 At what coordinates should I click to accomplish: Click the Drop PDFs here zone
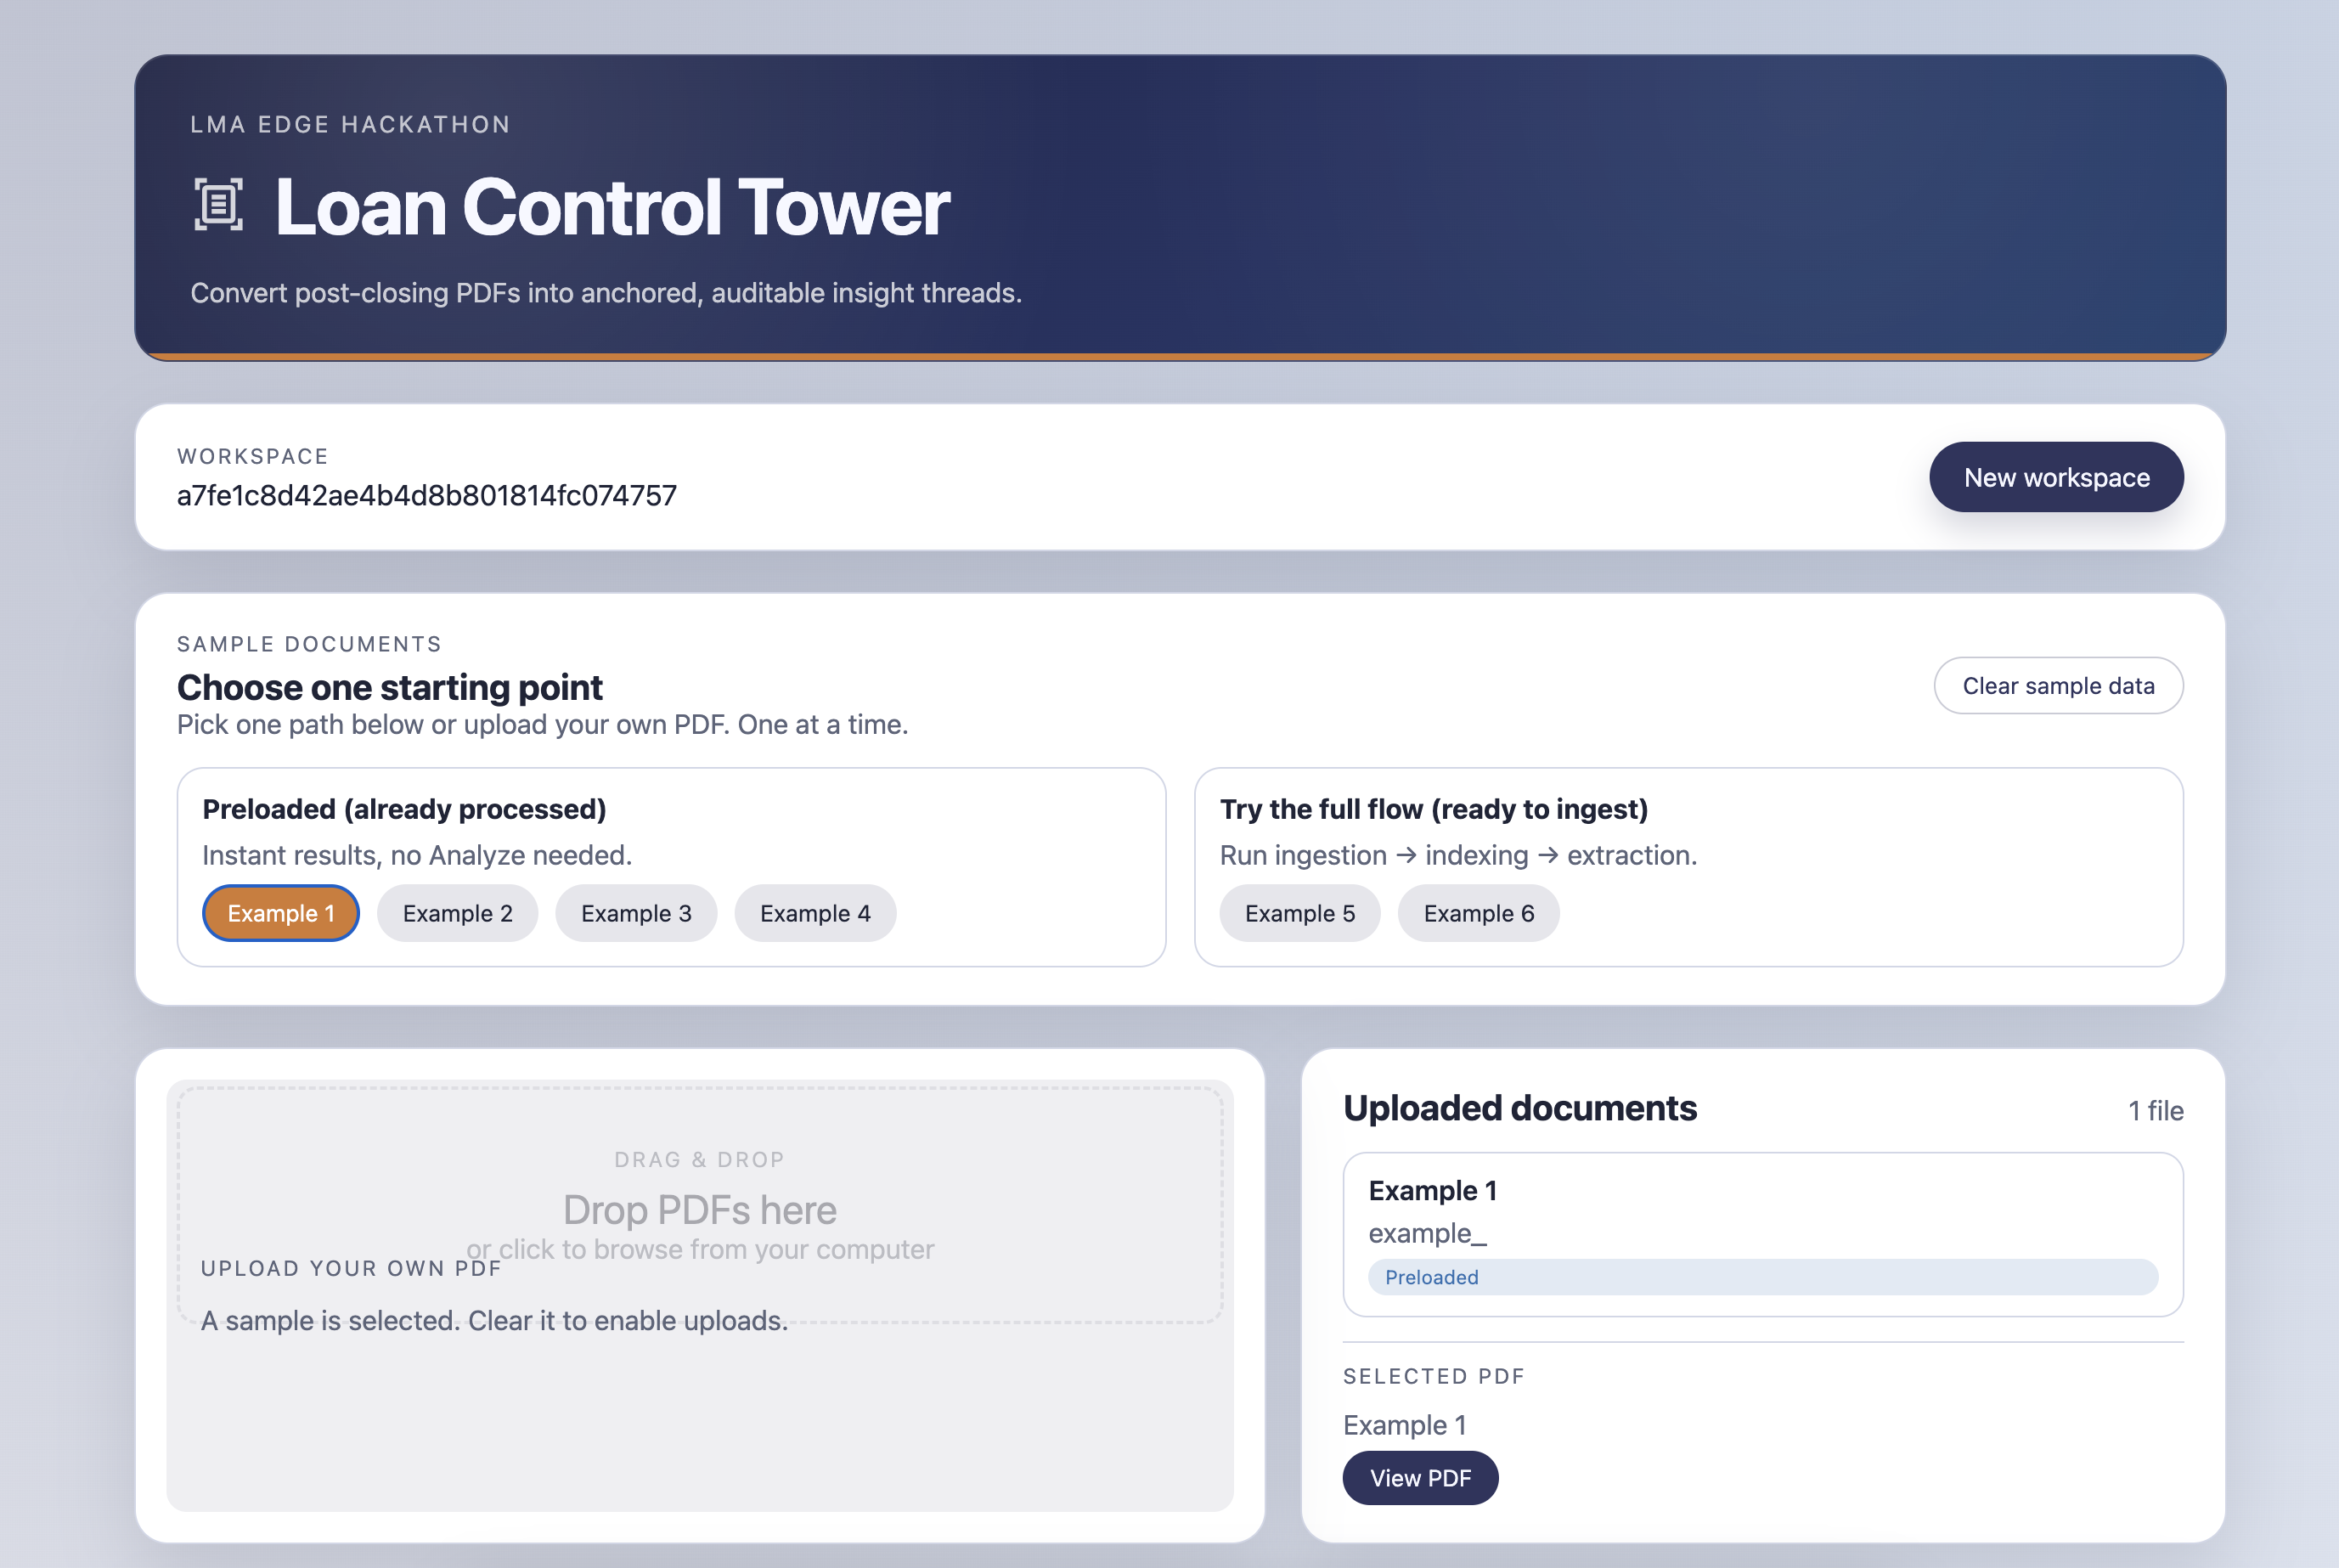tap(700, 1210)
